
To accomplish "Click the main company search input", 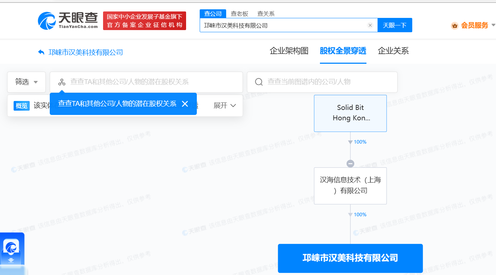I will point(283,25).
